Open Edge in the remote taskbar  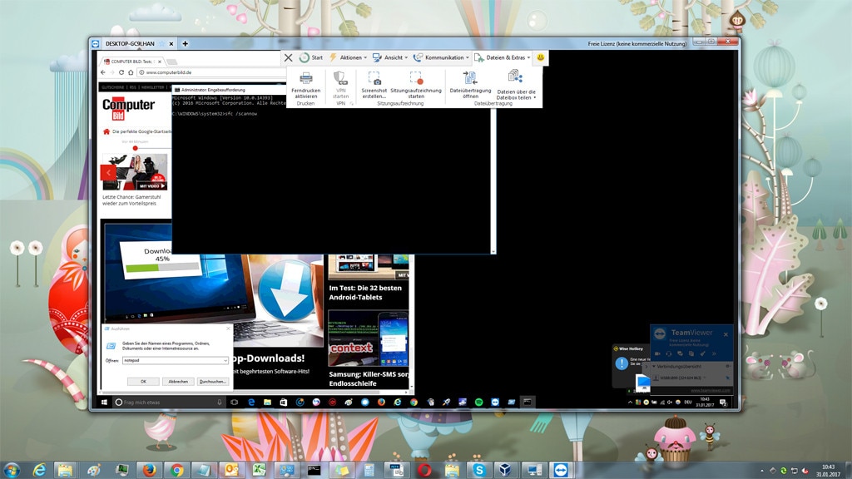pyautogui.click(x=251, y=402)
